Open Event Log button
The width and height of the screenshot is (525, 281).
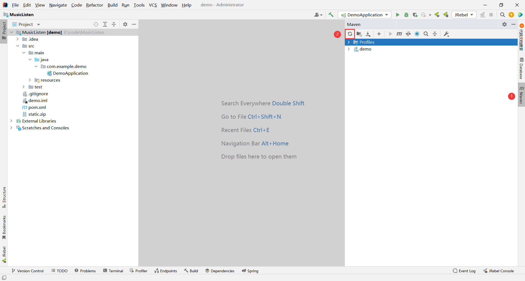click(464, 271)
